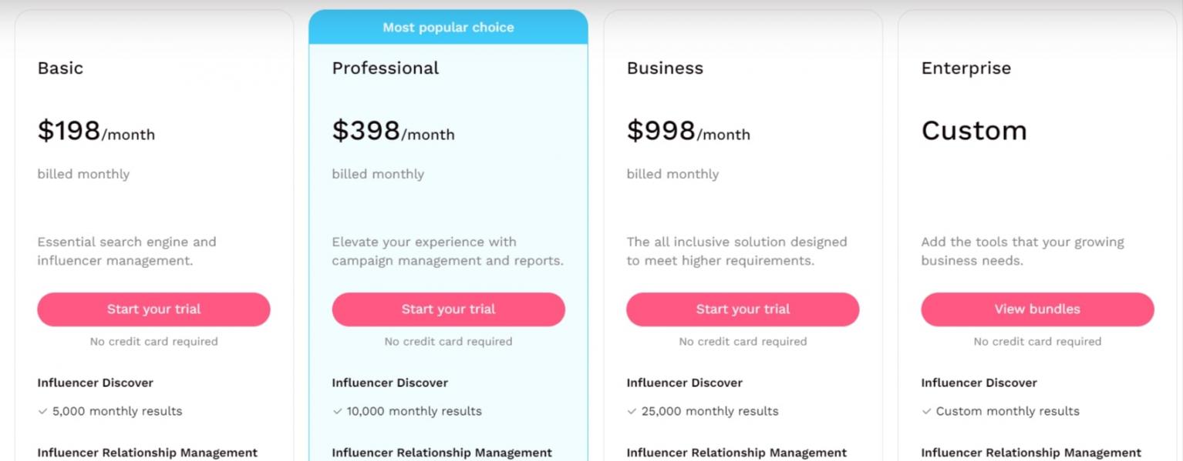1183x461 pixels.
Task: Click the $198/month price
Action: 96,132
